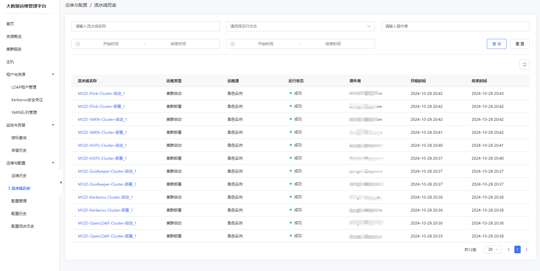Select 指标查询 menu item
This screenshot has height=271, width=540.
19,138
